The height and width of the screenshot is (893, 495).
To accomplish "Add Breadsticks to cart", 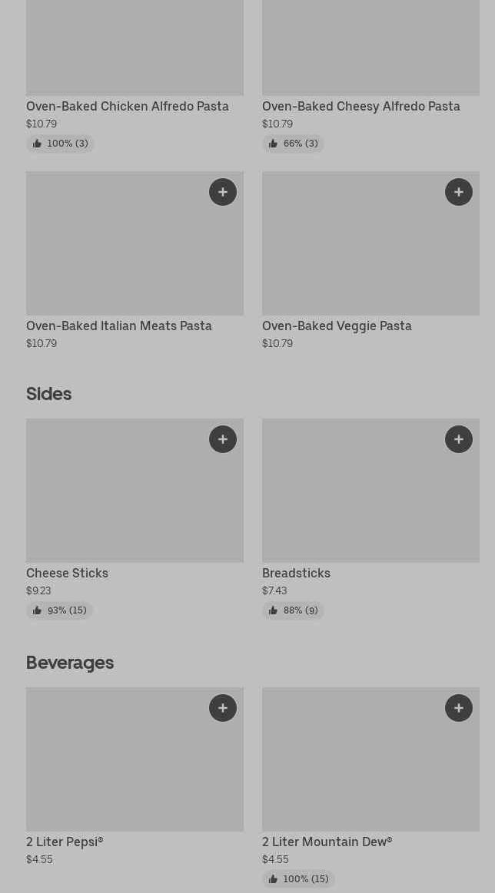I will click(459, 439).
